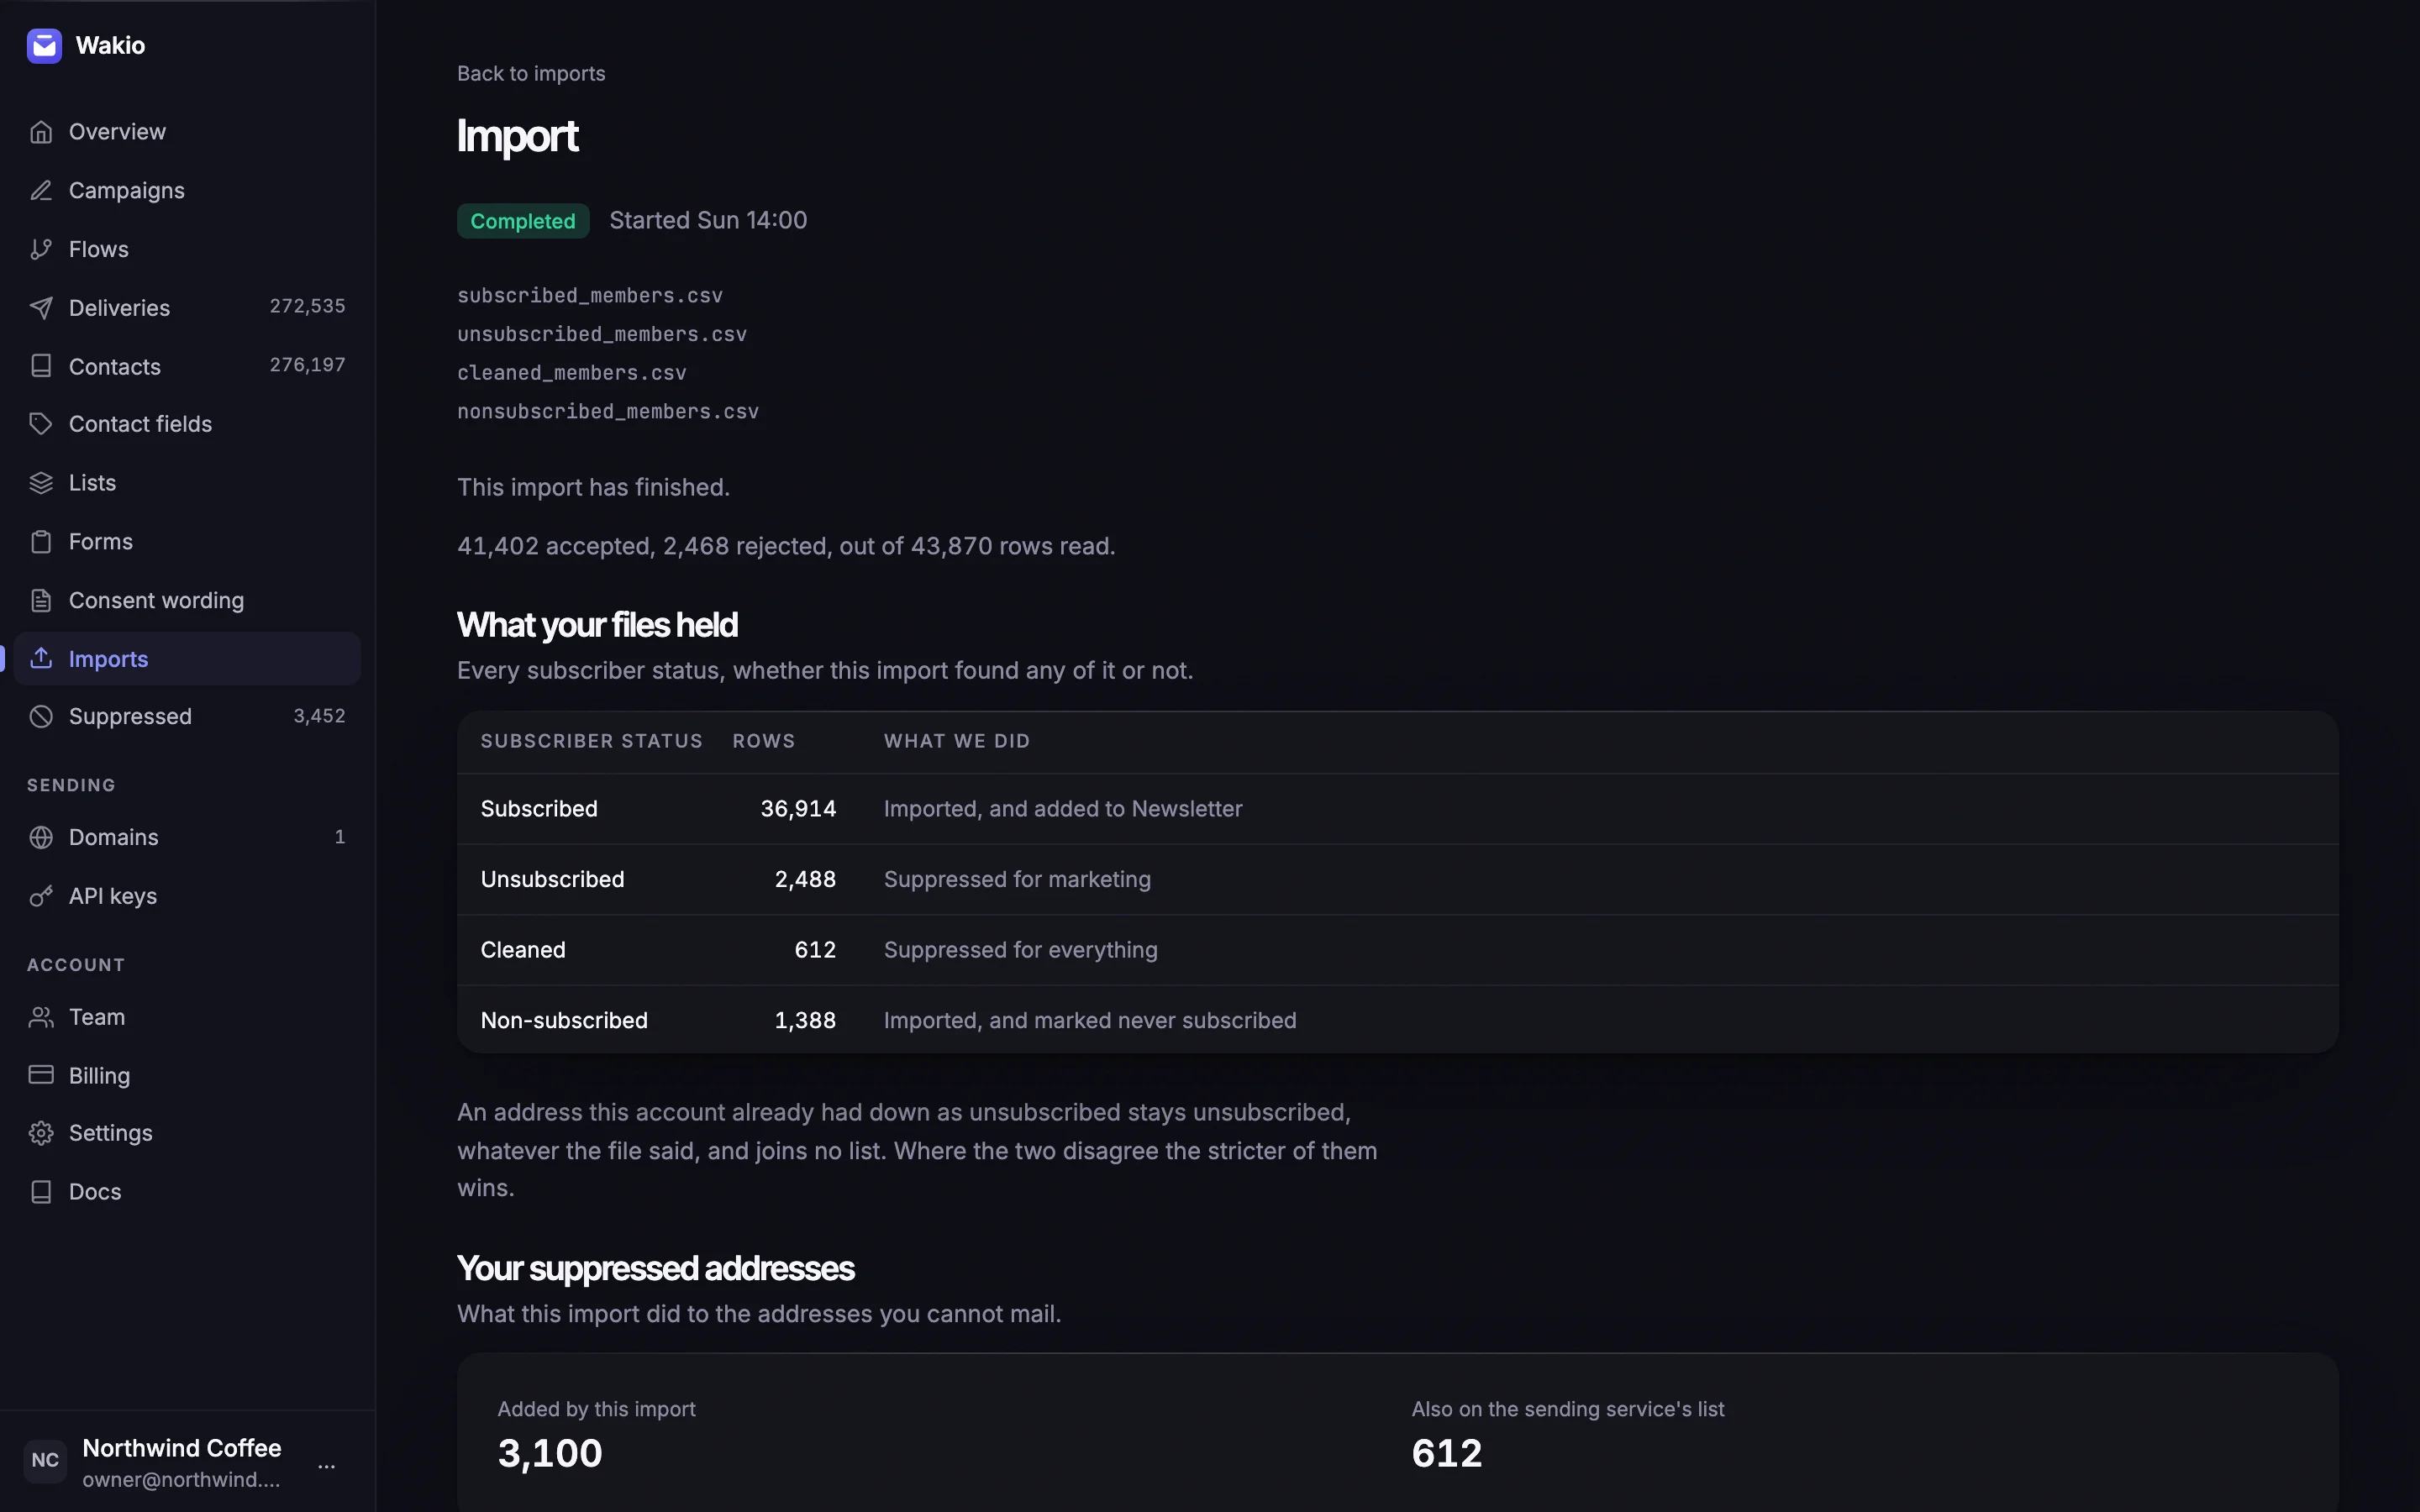2420x1512 pixels.
Task: Click the Imports upload icon
Action: (41, 658)
